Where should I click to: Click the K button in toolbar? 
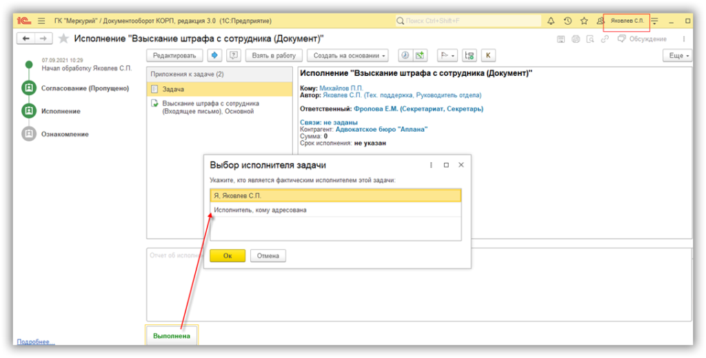pyautogui.click(x=488, y=55)
